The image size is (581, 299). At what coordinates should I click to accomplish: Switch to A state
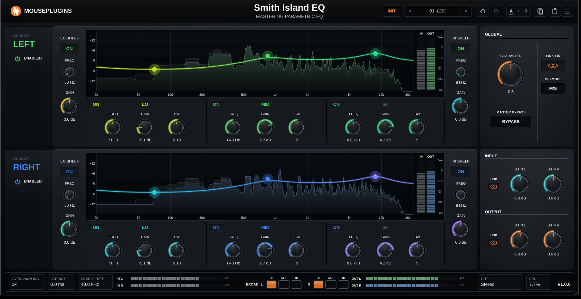pyautogui.click(x=511, y=11)
